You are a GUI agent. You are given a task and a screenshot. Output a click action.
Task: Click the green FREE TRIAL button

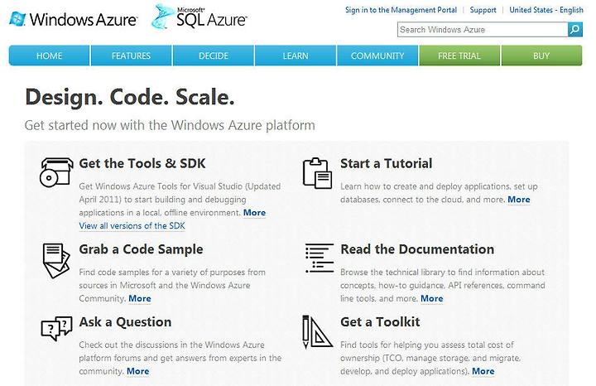tap(459, 55)
